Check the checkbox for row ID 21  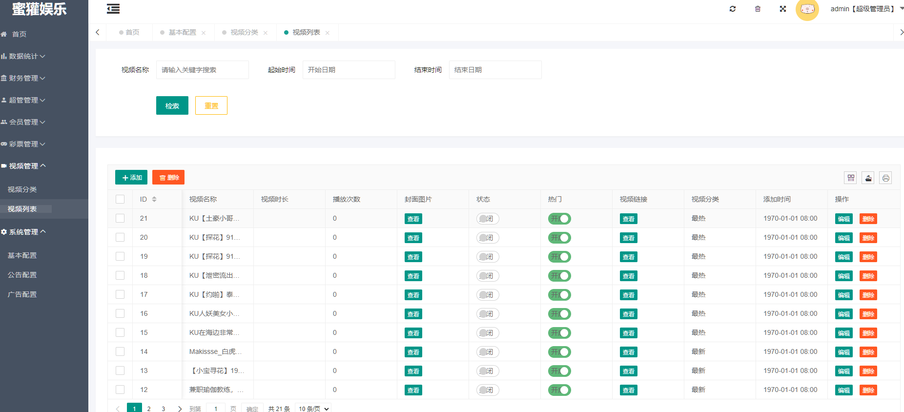tap(120, 218)
